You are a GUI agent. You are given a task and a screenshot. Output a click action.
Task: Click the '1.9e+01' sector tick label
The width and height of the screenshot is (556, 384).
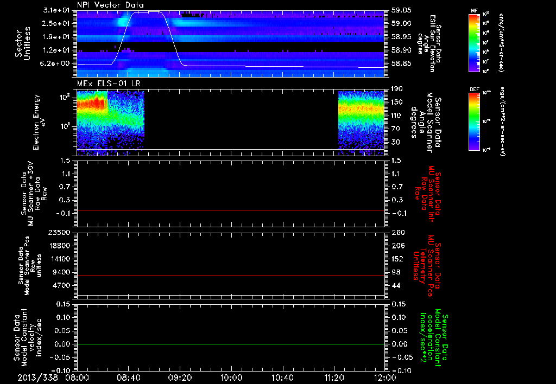click(56, 37)
